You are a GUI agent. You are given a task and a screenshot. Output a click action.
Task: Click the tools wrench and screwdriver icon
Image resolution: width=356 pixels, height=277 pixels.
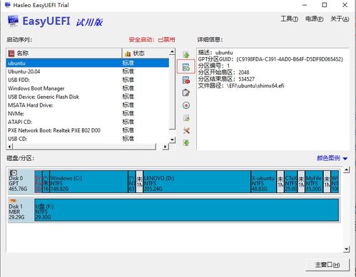coord(186,130)
